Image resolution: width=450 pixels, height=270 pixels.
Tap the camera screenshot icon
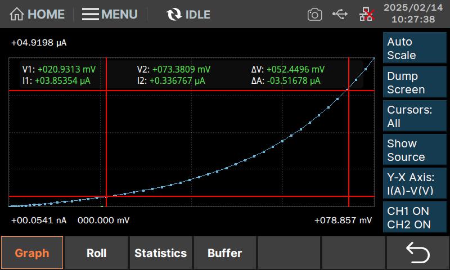[x=314, y=15]
